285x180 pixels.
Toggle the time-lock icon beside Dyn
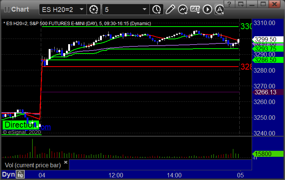pos(20,174)
